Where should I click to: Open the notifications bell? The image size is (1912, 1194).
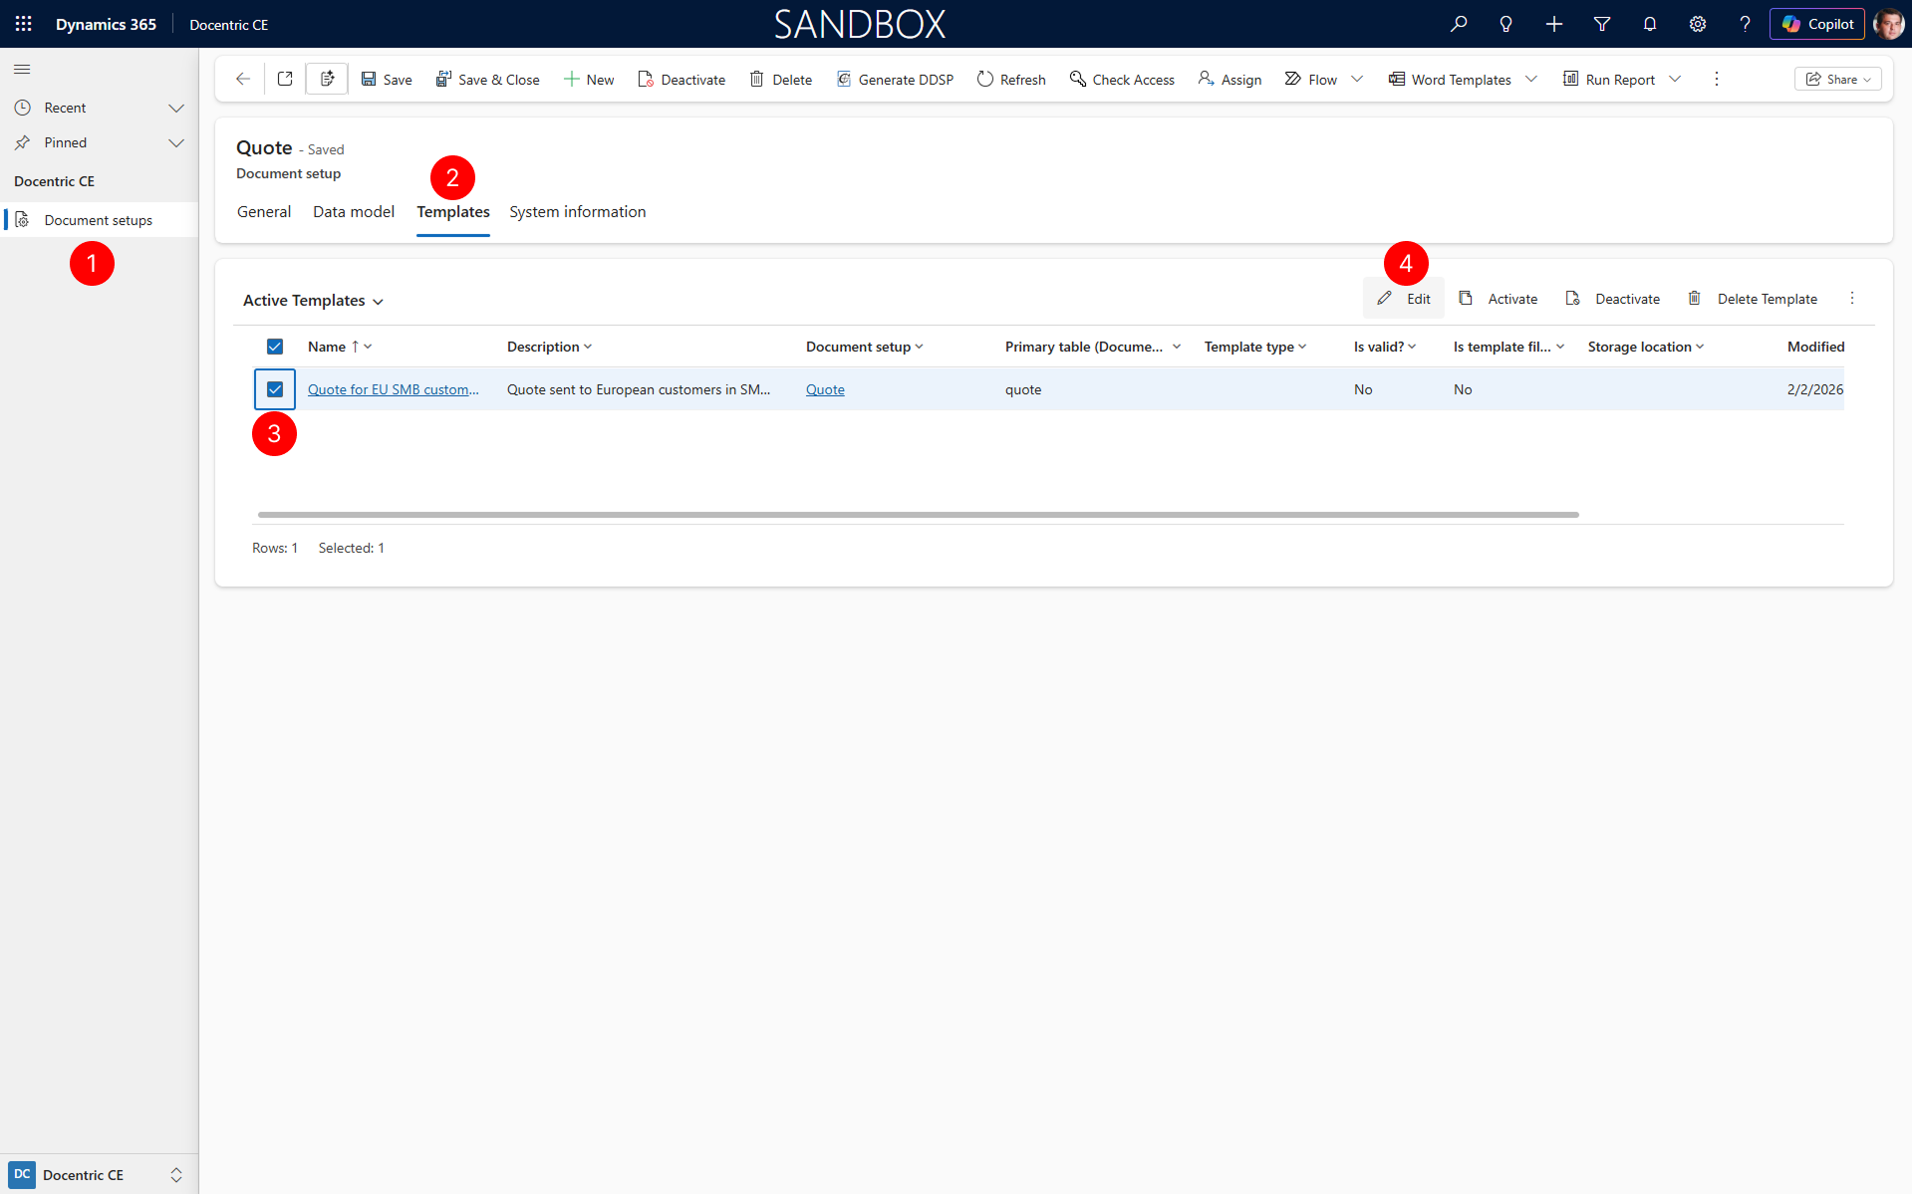pyautogui.click(x=1650, y=24)
